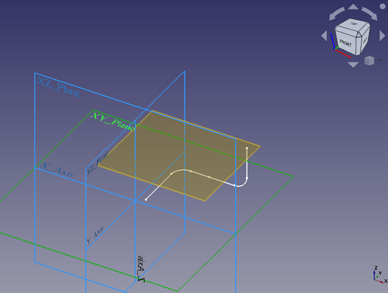This screenshot has width=388, height=293.
Task: Click the TOP face of the navigation cube
Action: coord(353,24)
